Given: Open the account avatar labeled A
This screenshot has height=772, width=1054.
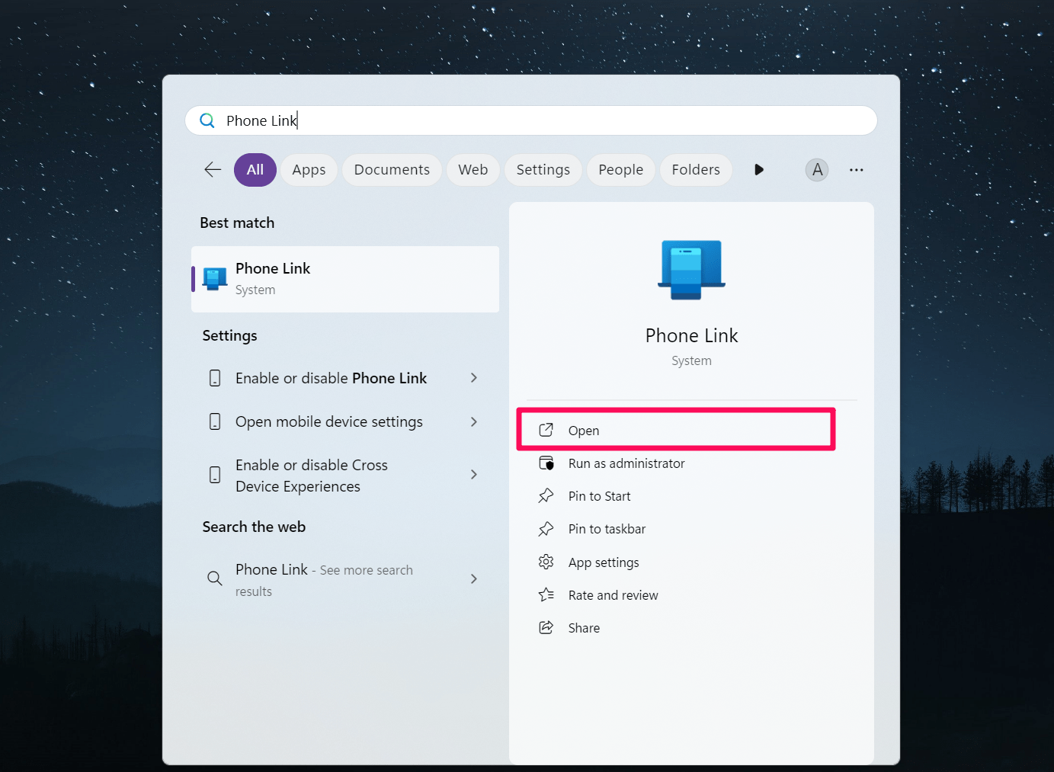Looking at the screenshot, I should pos(817,169).
